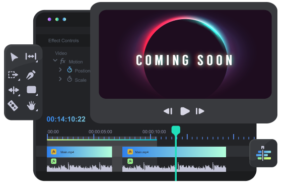Click the yellow fx badge on second Main.mp4 clip
Viewport: 290px width, 191px height.
click(130, 152)
